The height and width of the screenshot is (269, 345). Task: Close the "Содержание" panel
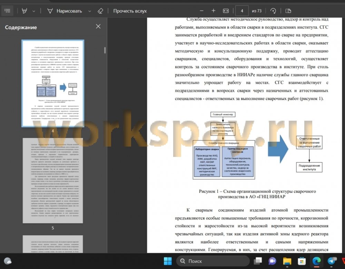click(x=98, y=27)
